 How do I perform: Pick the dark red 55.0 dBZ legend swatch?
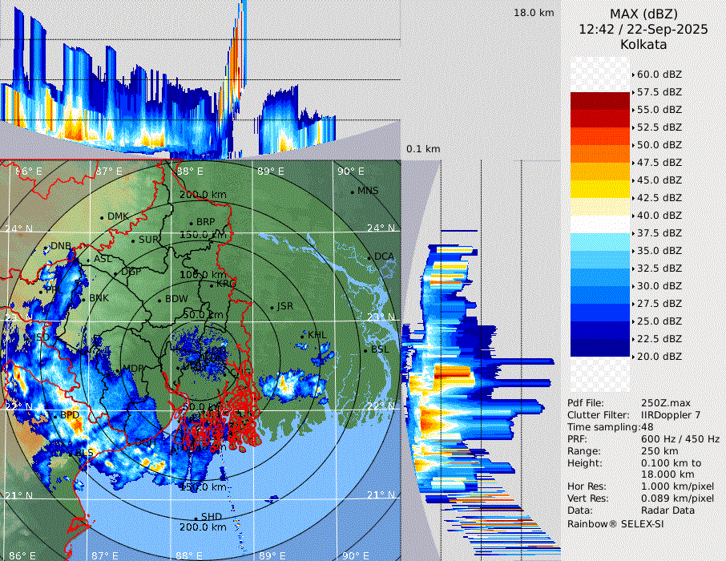pyautogui.click(x=600, y=101)
